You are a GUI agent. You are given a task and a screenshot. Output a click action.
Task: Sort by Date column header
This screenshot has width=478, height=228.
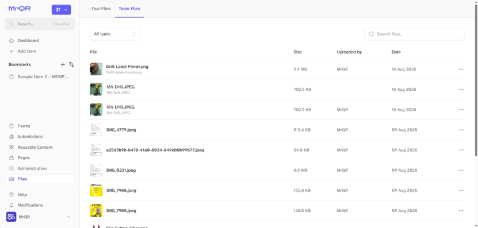click(x=396, y=52)
